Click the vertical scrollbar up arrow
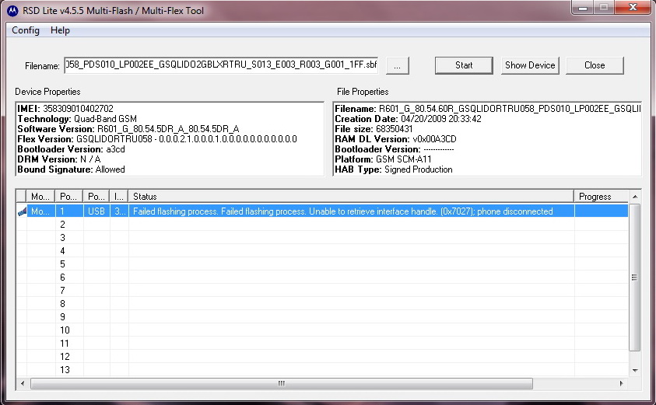 coord(635,197)
